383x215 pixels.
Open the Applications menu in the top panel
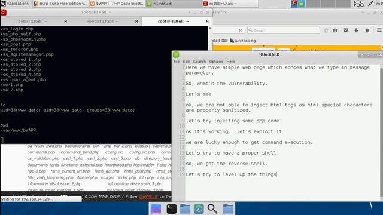pos(14,4)
